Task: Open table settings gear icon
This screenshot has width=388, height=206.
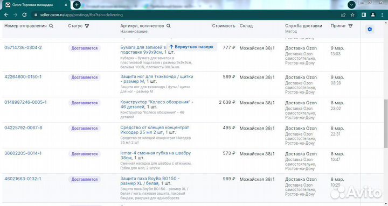Action: (370, 30)
